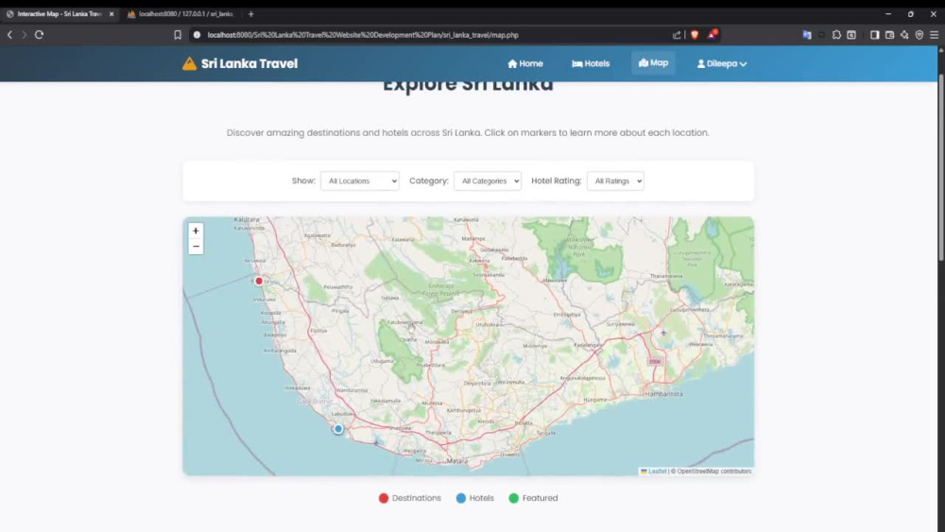Click the 'Featured' legend text

(540, 498)
